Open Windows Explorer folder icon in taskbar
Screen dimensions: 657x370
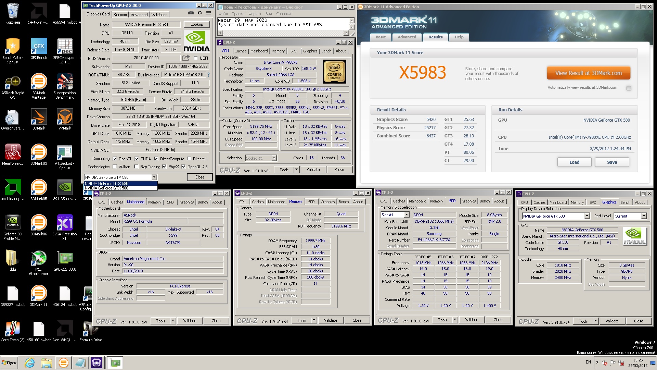point(47,362)
